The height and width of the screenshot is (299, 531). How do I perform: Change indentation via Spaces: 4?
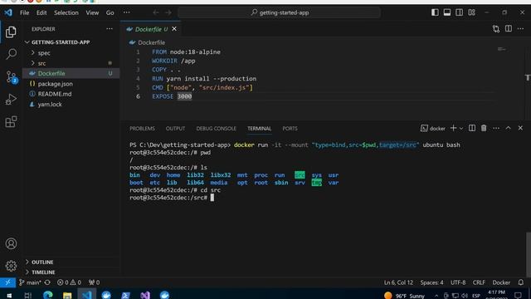[431, 282]
